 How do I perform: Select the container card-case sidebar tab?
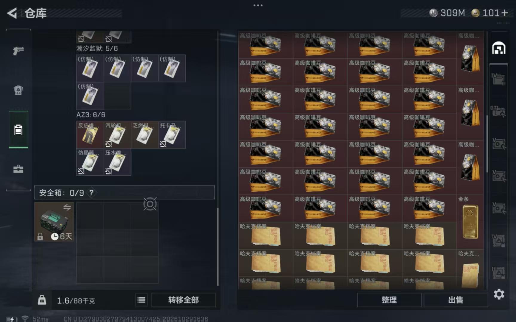[x=18, y=130]
